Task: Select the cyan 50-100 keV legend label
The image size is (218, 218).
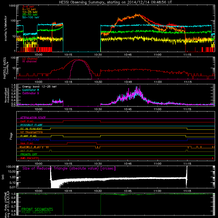Action: pyautogui.click(x=31, y=17)
